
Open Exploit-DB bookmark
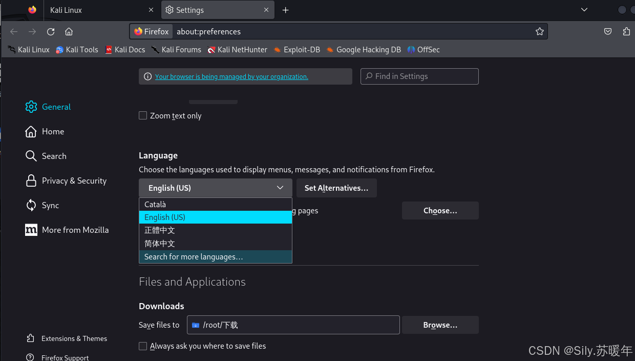[x=297, y=50]
